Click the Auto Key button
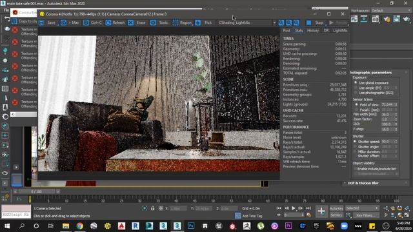Image resolution: width=413 pixels, height=232 pixels. point(336,208)
